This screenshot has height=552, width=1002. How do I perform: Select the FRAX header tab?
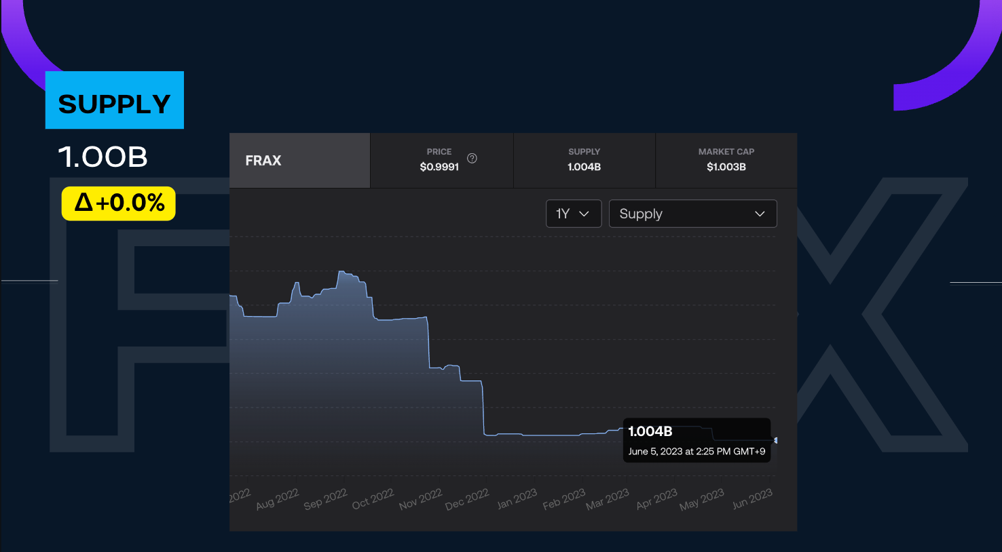coord(299,161)
